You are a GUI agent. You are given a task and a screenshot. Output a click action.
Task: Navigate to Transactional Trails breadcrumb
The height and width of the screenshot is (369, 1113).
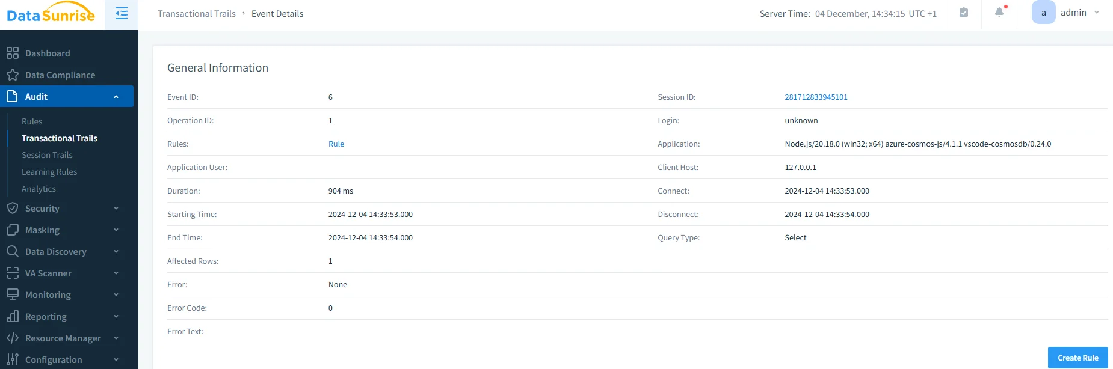[197, 14]
